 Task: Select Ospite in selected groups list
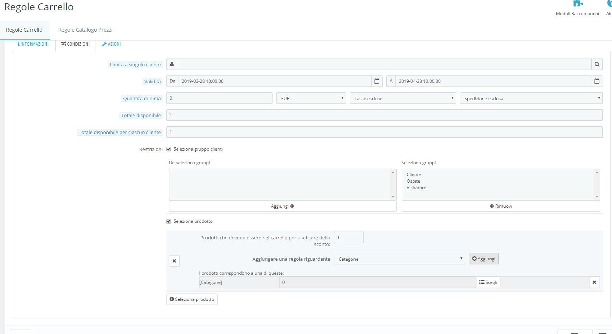point(414,181)
